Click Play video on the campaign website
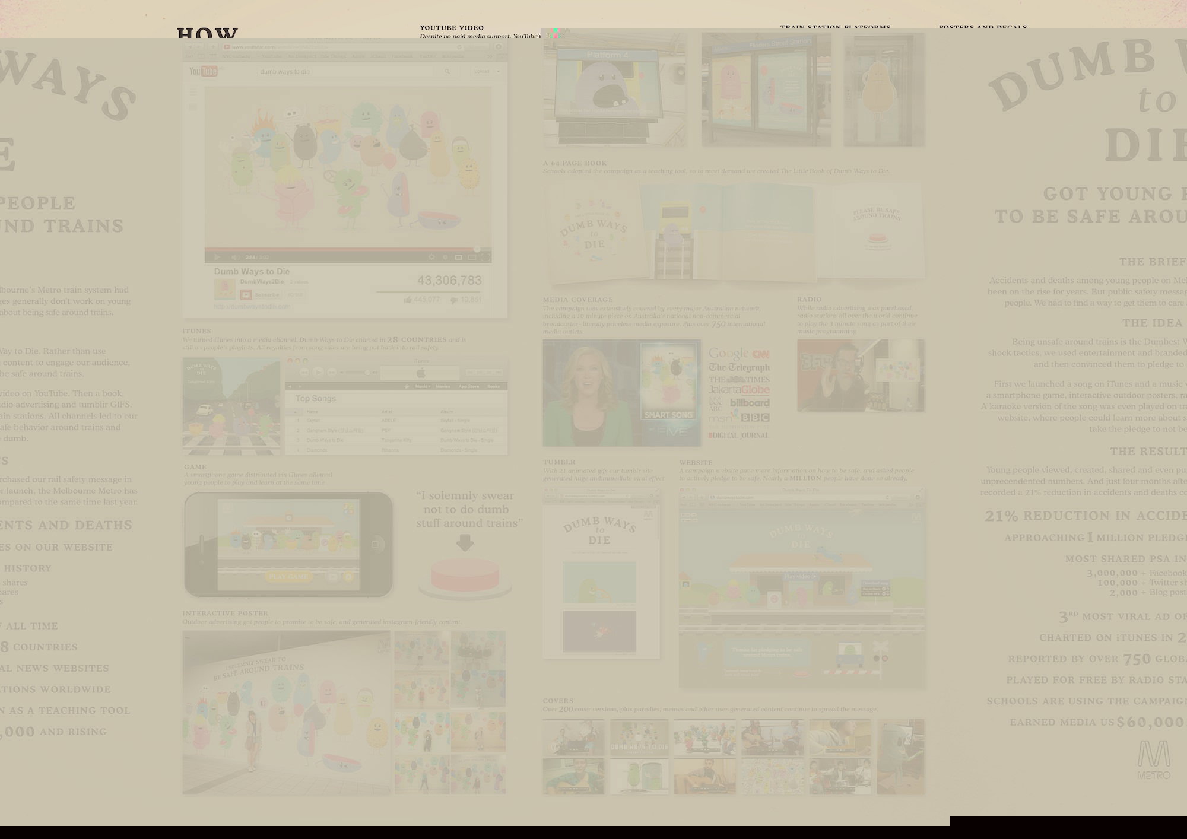 point(801,576)
